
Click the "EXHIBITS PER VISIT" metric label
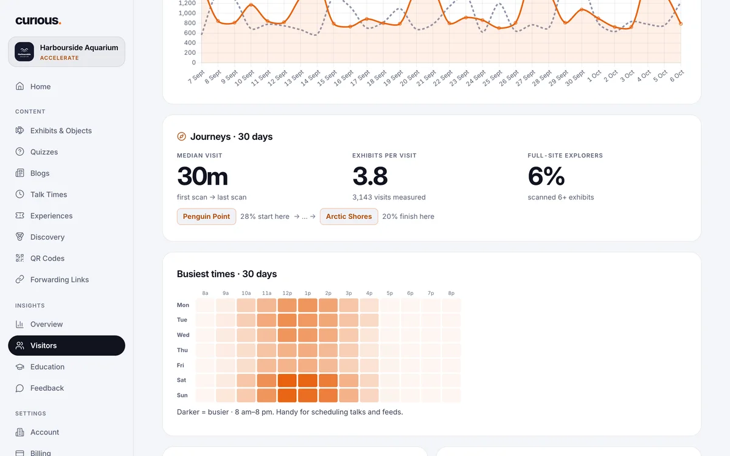384,156
